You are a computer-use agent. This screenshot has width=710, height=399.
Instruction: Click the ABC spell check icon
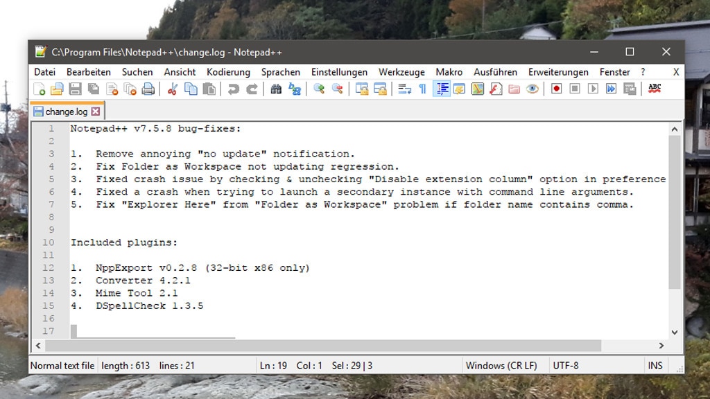coord(655,89)
